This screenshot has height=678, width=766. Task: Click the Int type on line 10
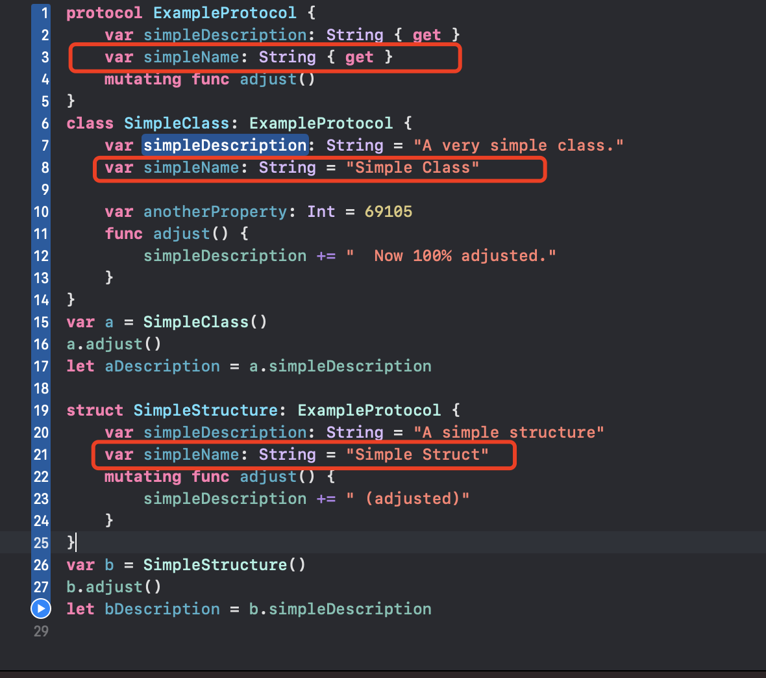pyautogui.click(x=321, y=212)
